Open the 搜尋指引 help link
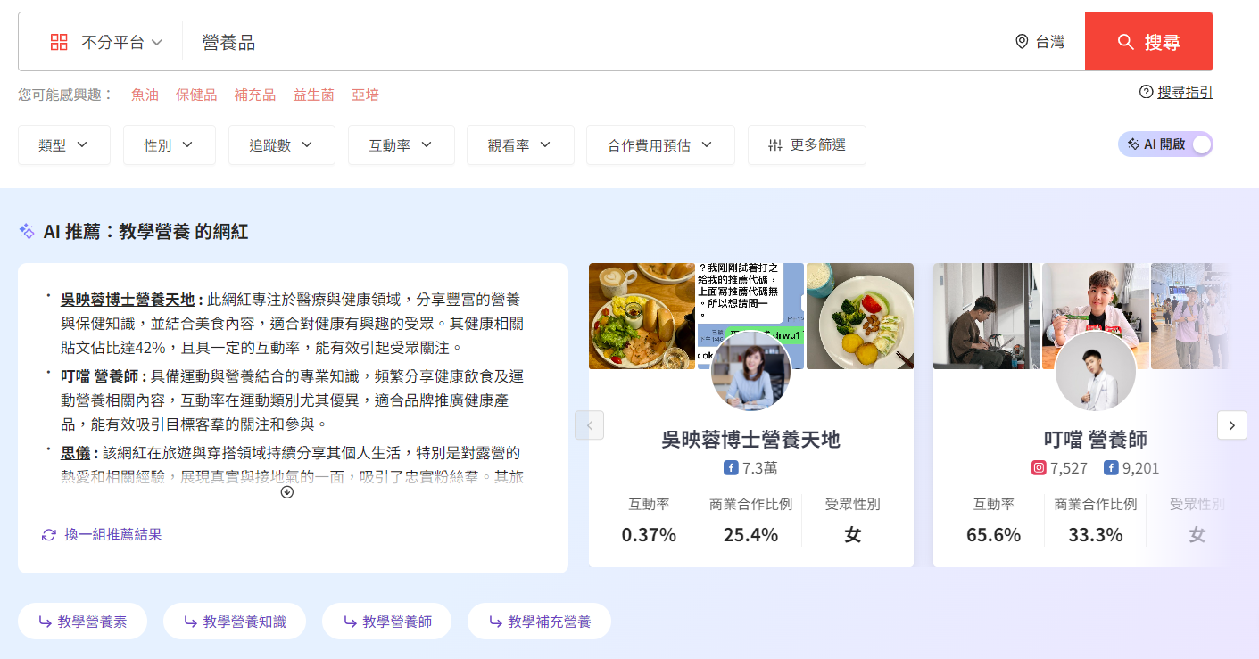 coord(1185,92)
